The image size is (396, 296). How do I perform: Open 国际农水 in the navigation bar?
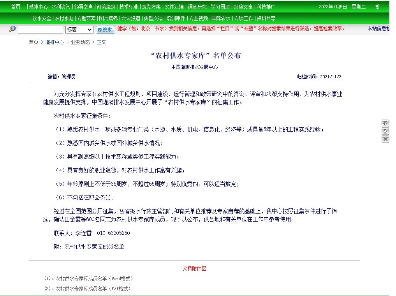pos(221,18)
